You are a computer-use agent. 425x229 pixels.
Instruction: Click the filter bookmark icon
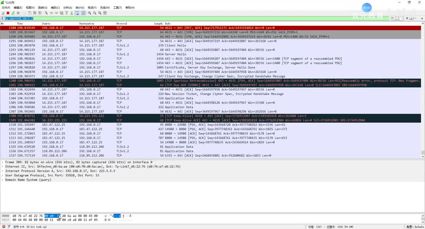point(3,19)
